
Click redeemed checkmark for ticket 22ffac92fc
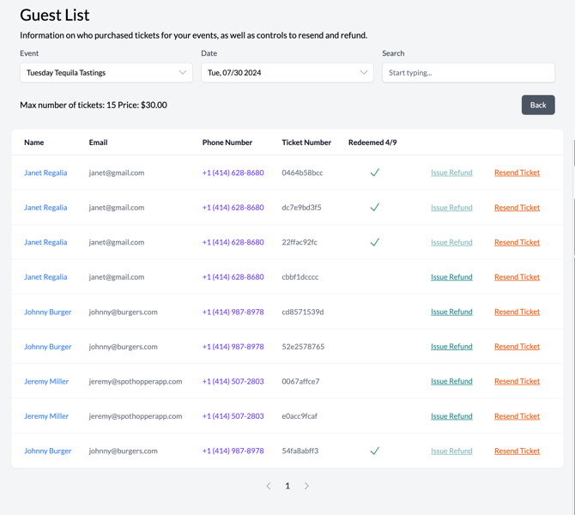tap(374, 242)
